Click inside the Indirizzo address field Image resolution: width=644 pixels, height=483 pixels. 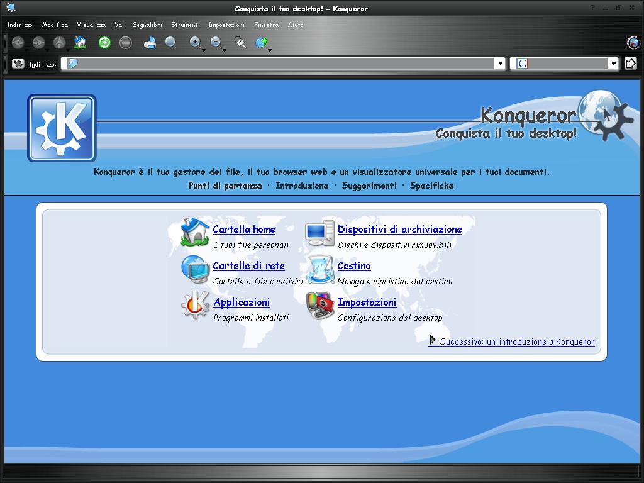tap(283, 64)
